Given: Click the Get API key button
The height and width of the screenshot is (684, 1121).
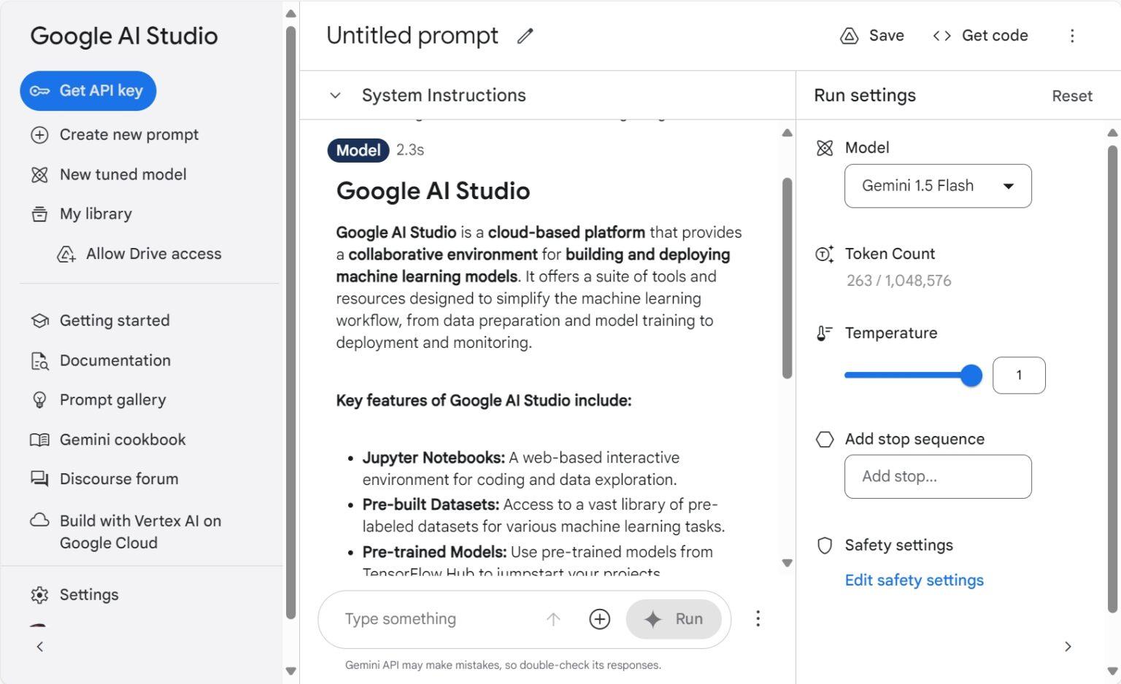Looking at the screenshot, I should (88, 91).
